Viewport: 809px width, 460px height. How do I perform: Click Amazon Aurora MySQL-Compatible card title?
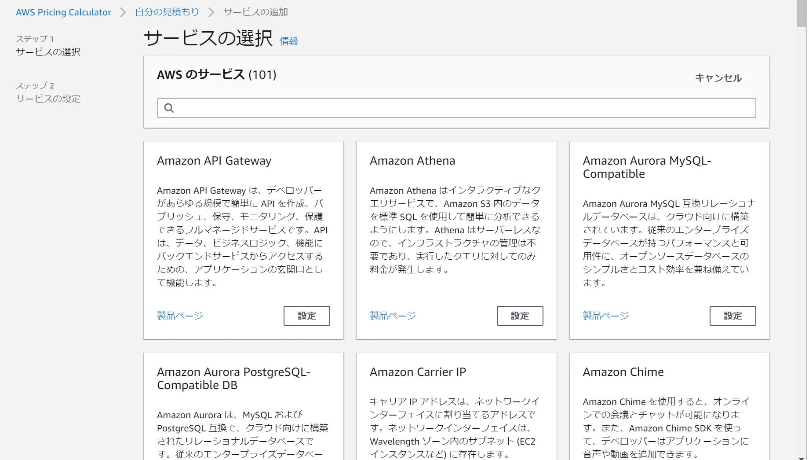(x=647, y=167)
